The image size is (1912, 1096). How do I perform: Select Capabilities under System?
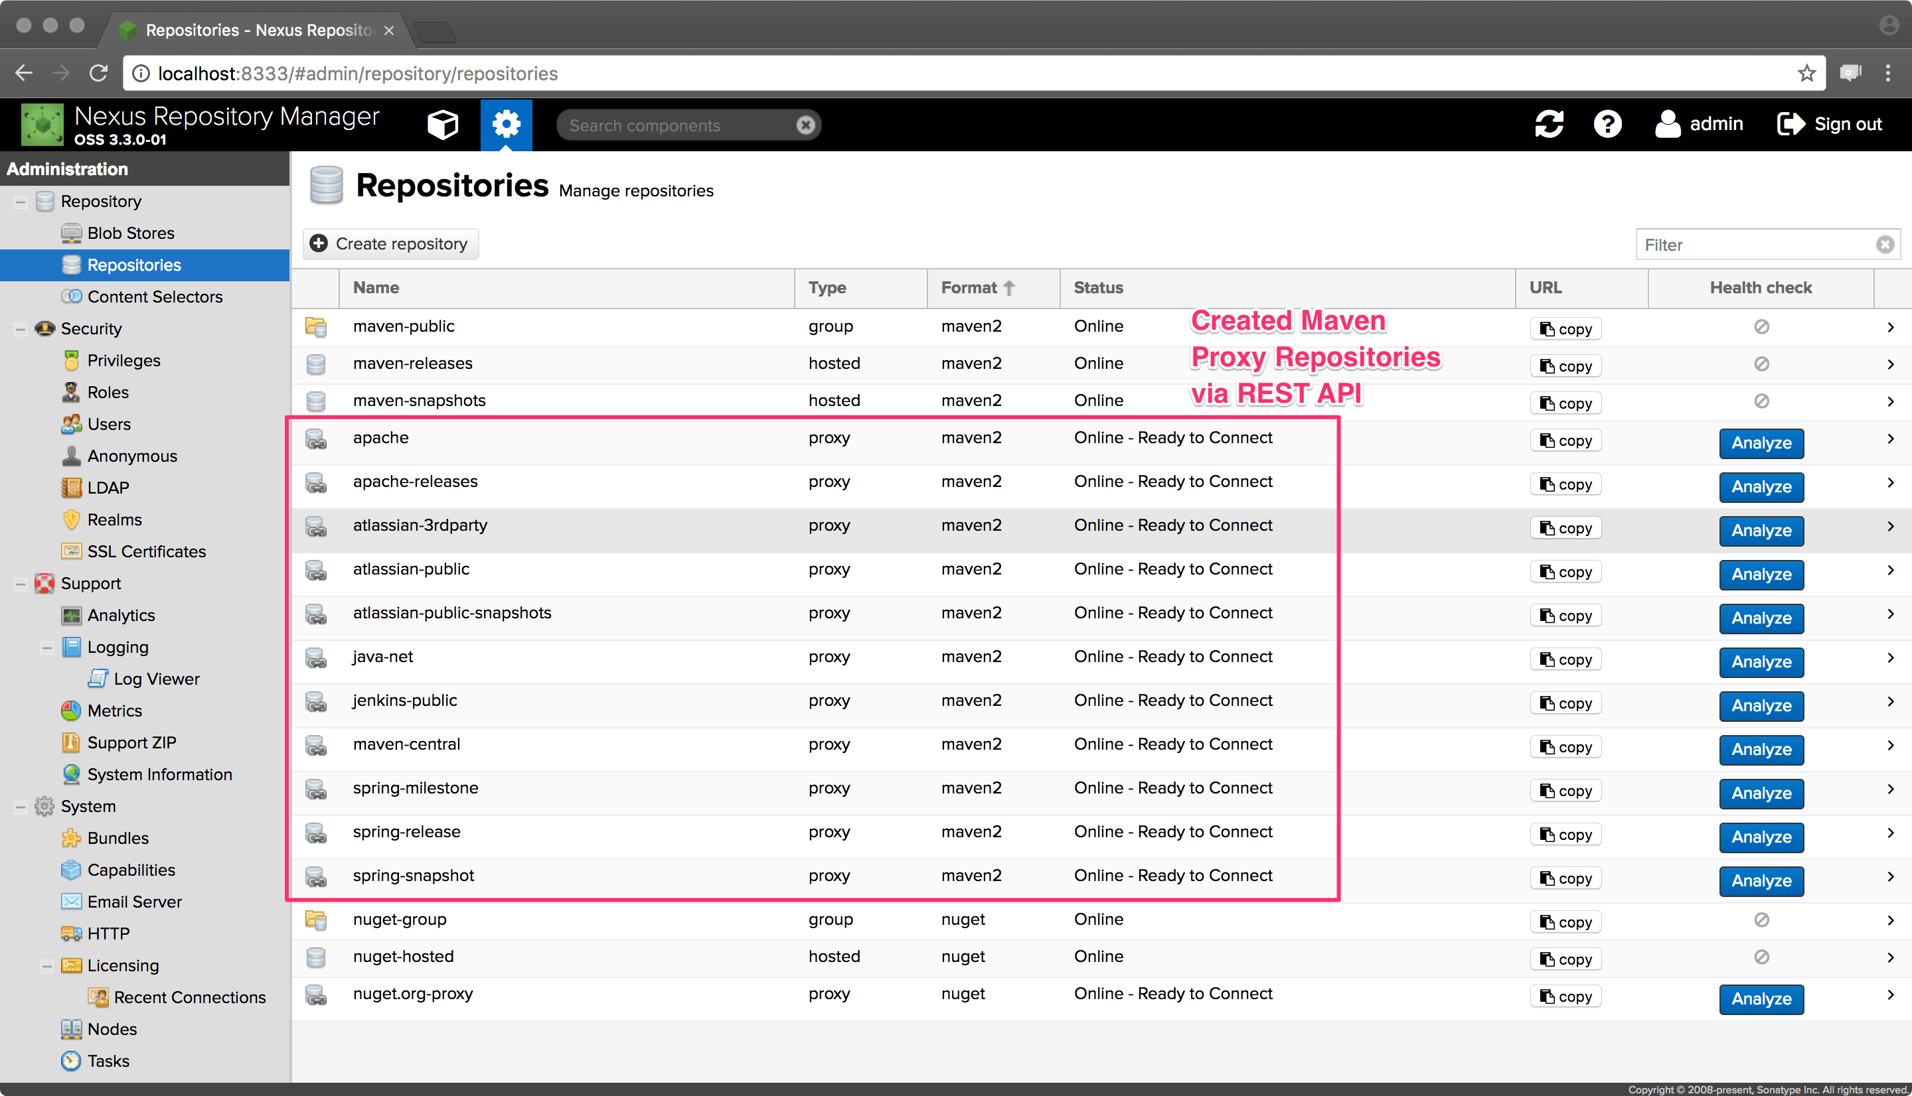tap(131, 870)
